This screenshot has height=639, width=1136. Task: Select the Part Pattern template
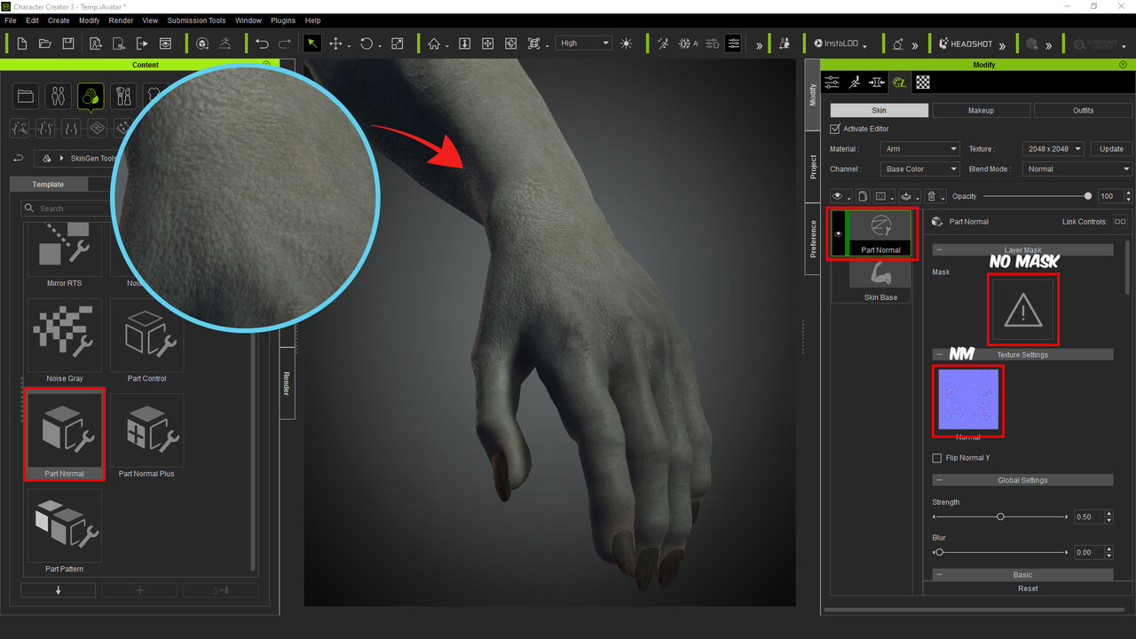coord(65,531)
